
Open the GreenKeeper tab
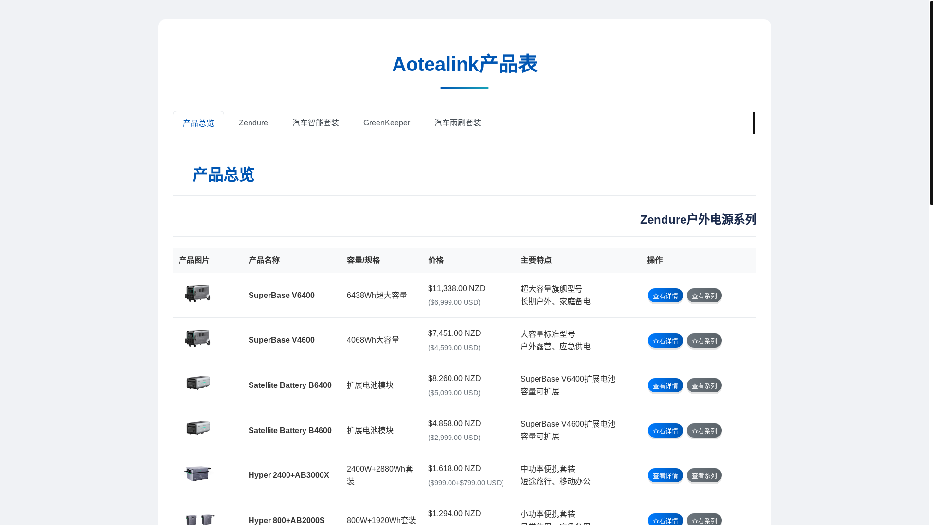coord(387,123)
